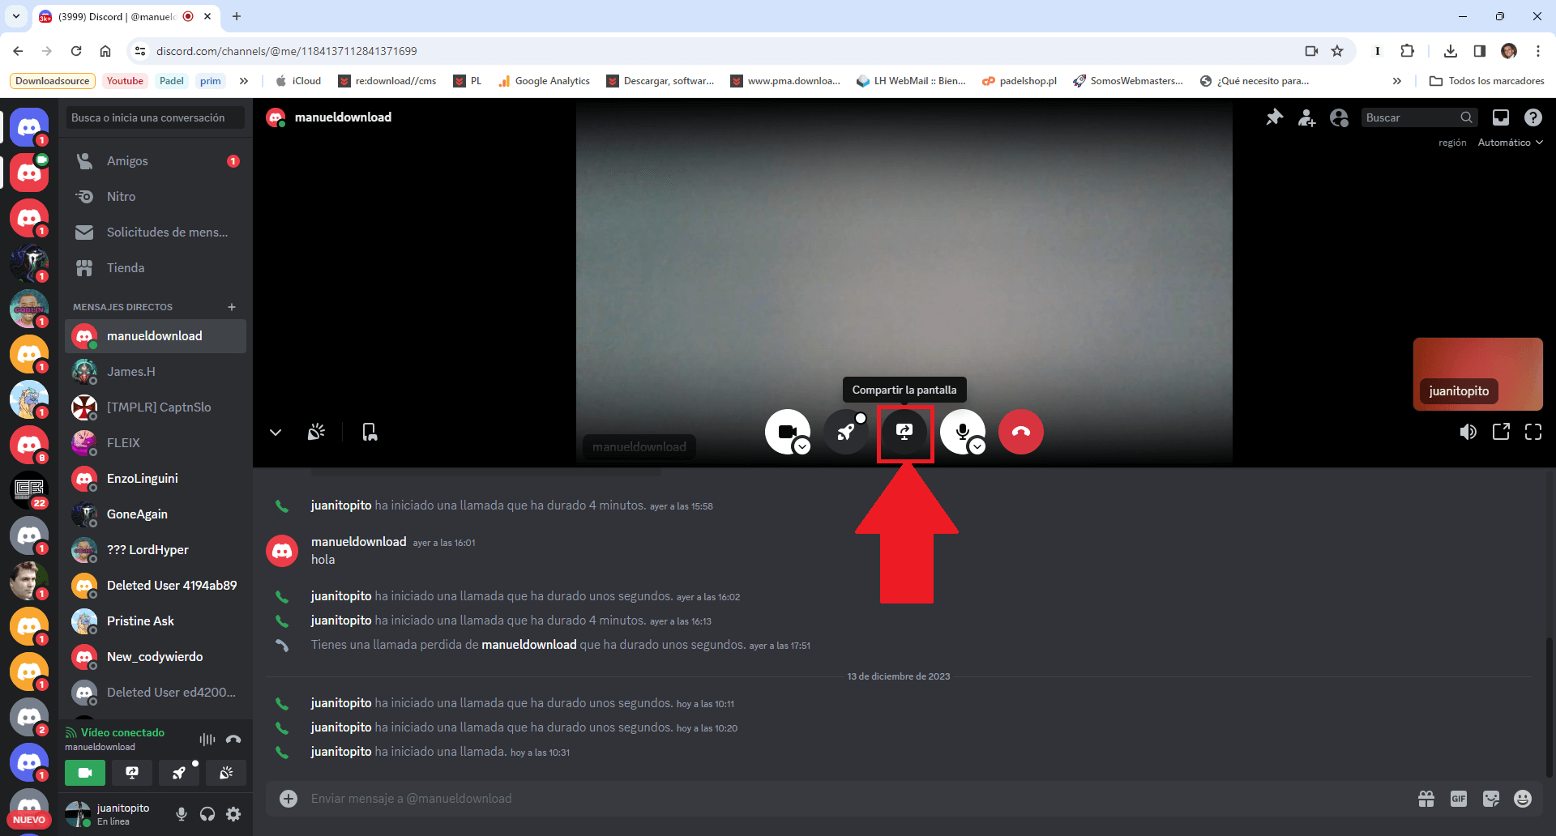Image resolution: width=1556 pixels, height=836 pixels.
Task: Open the ??? LordHyper conversation
Action: (x=156, y=550)
